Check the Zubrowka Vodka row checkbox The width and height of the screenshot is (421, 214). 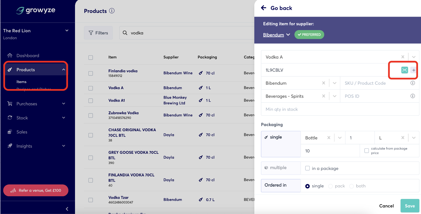click(x=91, y=115)
